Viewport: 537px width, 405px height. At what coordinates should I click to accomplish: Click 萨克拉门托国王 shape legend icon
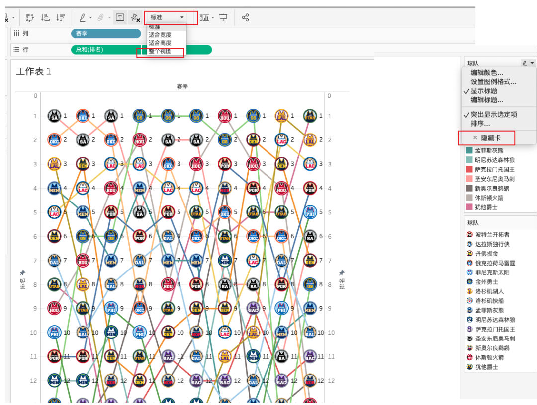(470, 329)
